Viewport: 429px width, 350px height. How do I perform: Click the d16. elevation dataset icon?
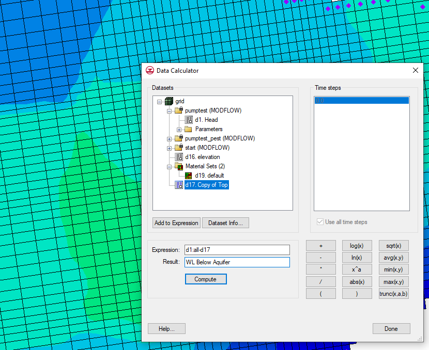tap(179, 157)
